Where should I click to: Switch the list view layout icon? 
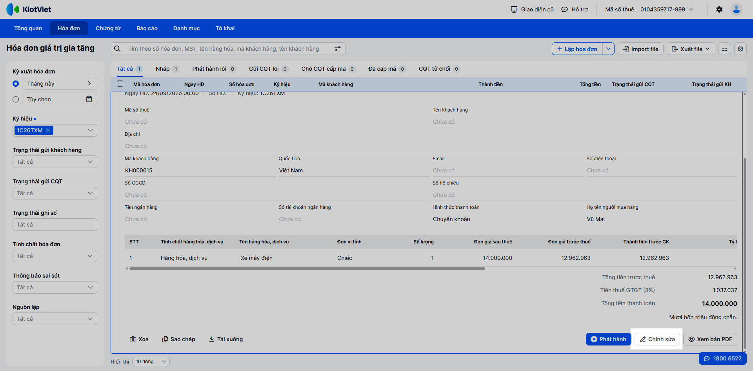[x=724, y=49]
